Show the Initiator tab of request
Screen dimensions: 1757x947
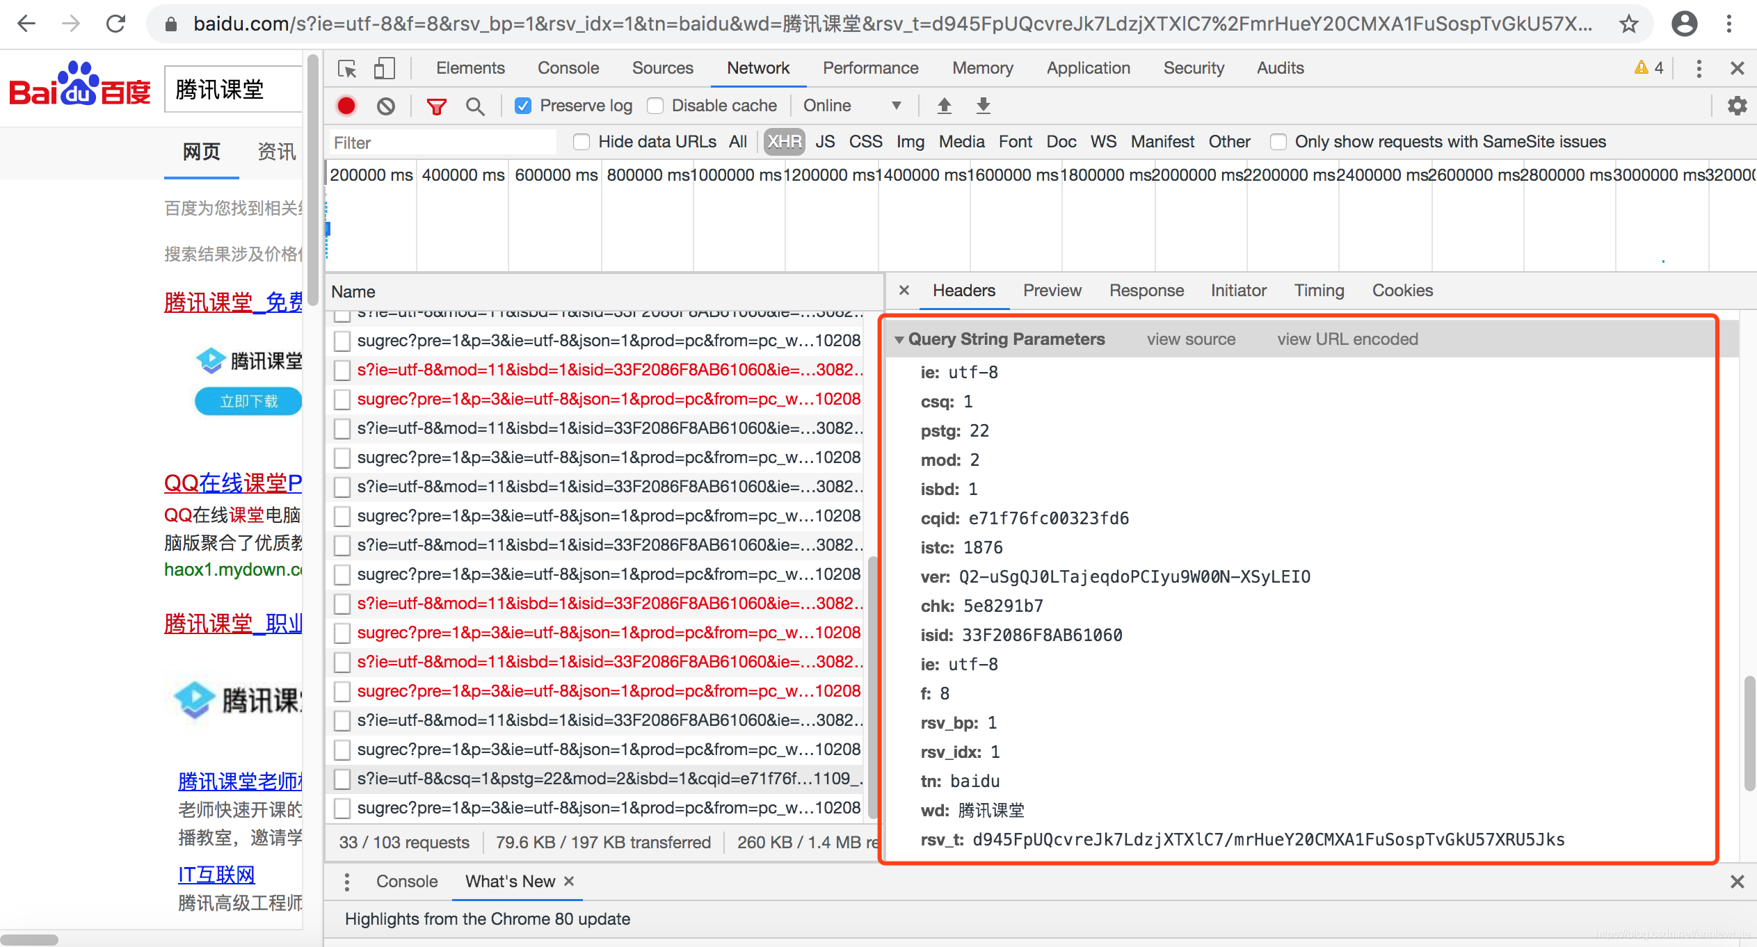tap(1238, 291)
